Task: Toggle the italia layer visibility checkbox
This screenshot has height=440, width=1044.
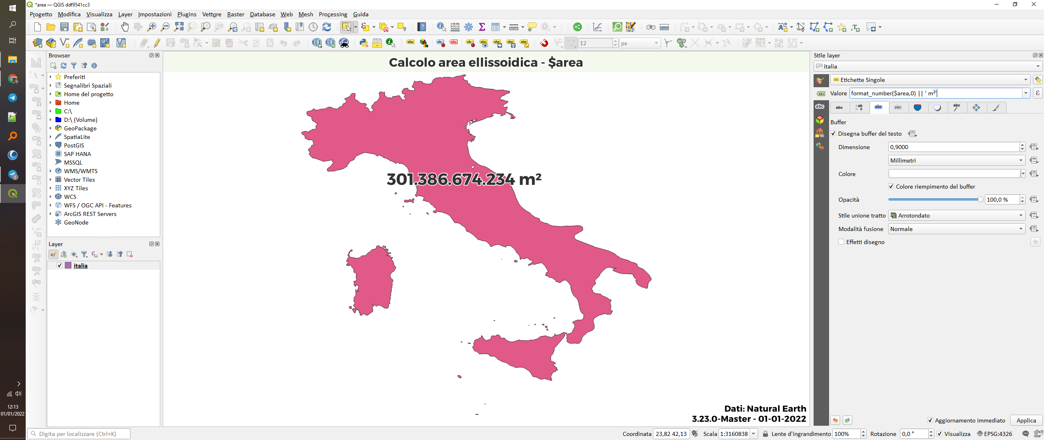Action: [60, 266]
